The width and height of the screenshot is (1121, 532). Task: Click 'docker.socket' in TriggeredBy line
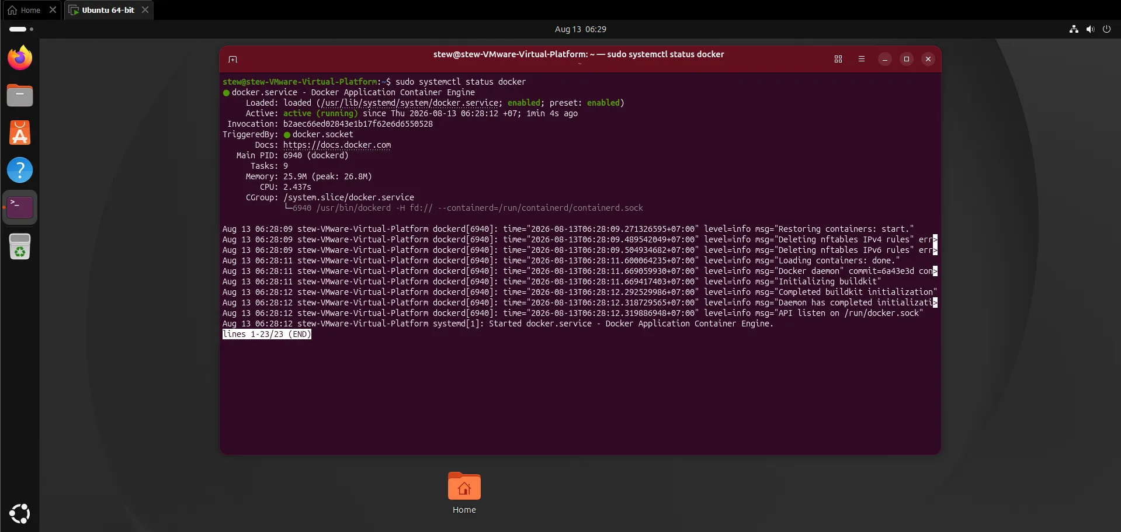pyautogui.click(x=322, y=134)
